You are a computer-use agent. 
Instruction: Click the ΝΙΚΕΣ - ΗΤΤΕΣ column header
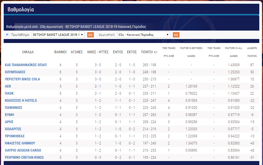(x=98, y=52)
